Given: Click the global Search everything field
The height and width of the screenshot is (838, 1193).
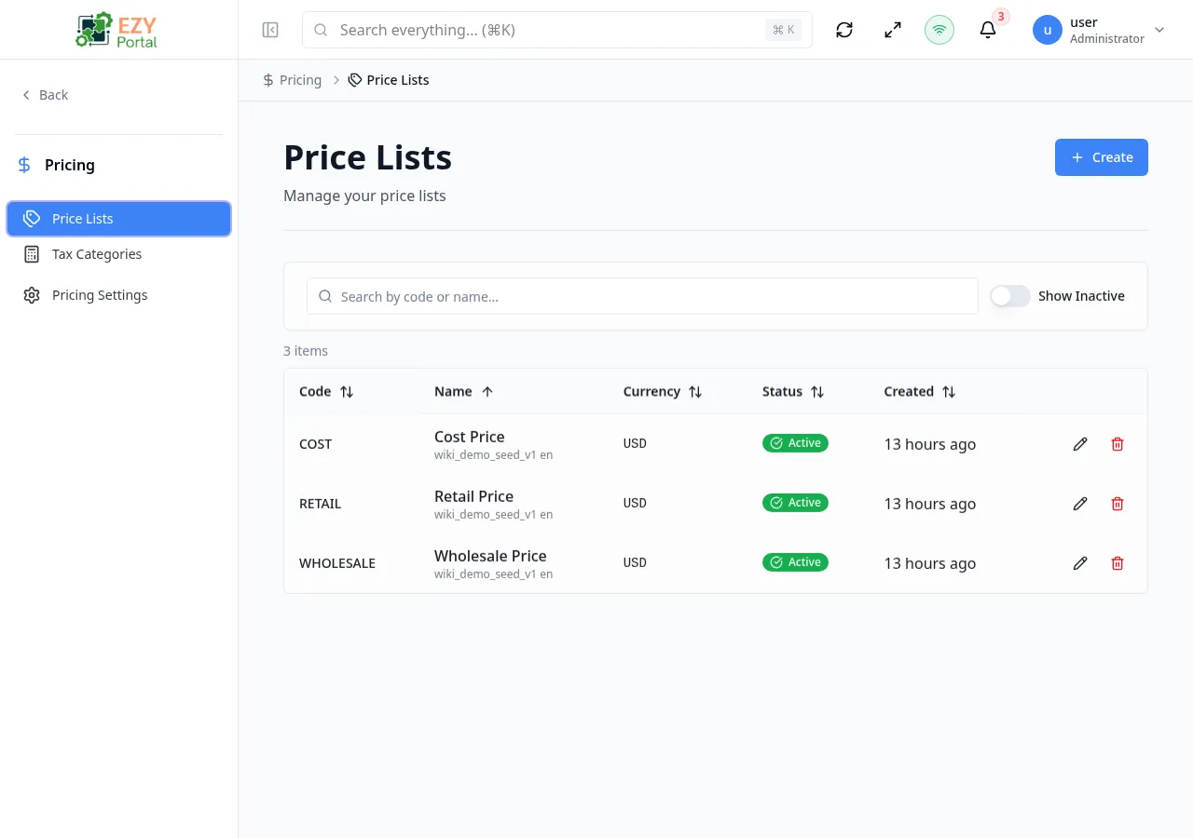Looking at the screenshot, I should click(557, 30).
